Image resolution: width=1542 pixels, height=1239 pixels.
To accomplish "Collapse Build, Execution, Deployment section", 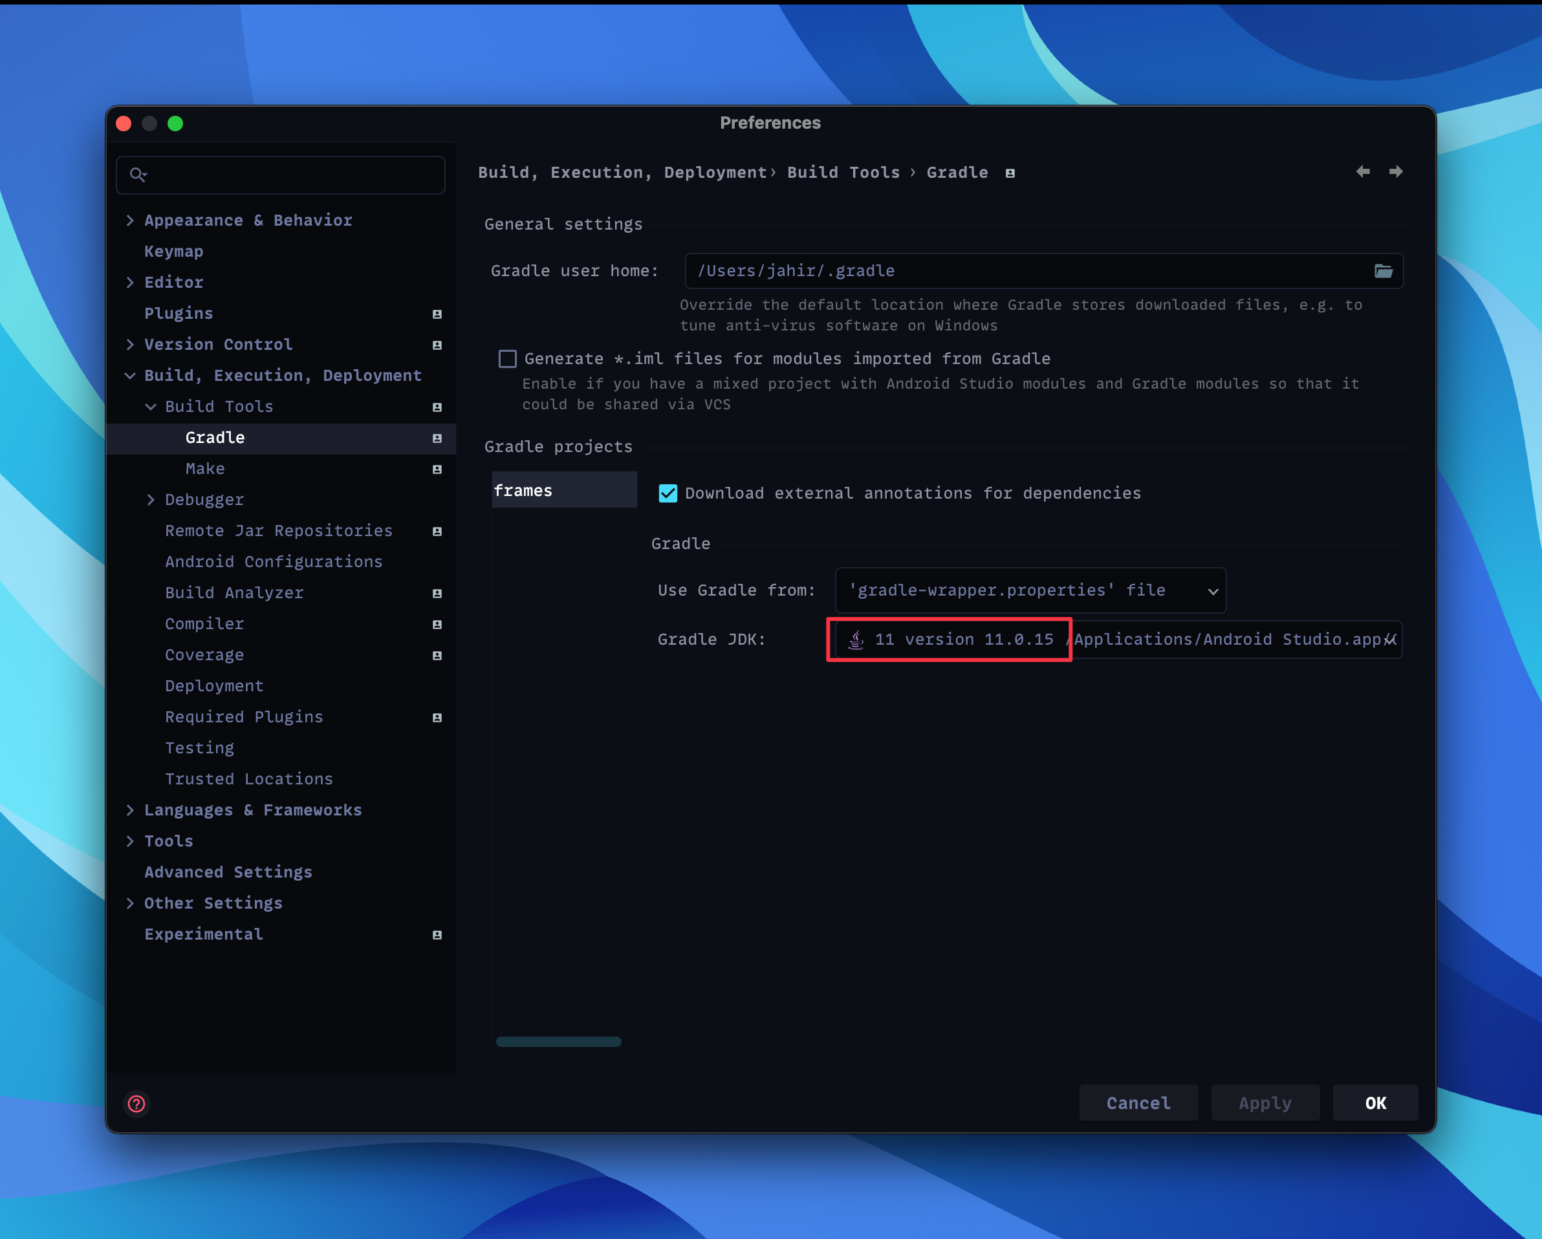I will tap(129, 375).
